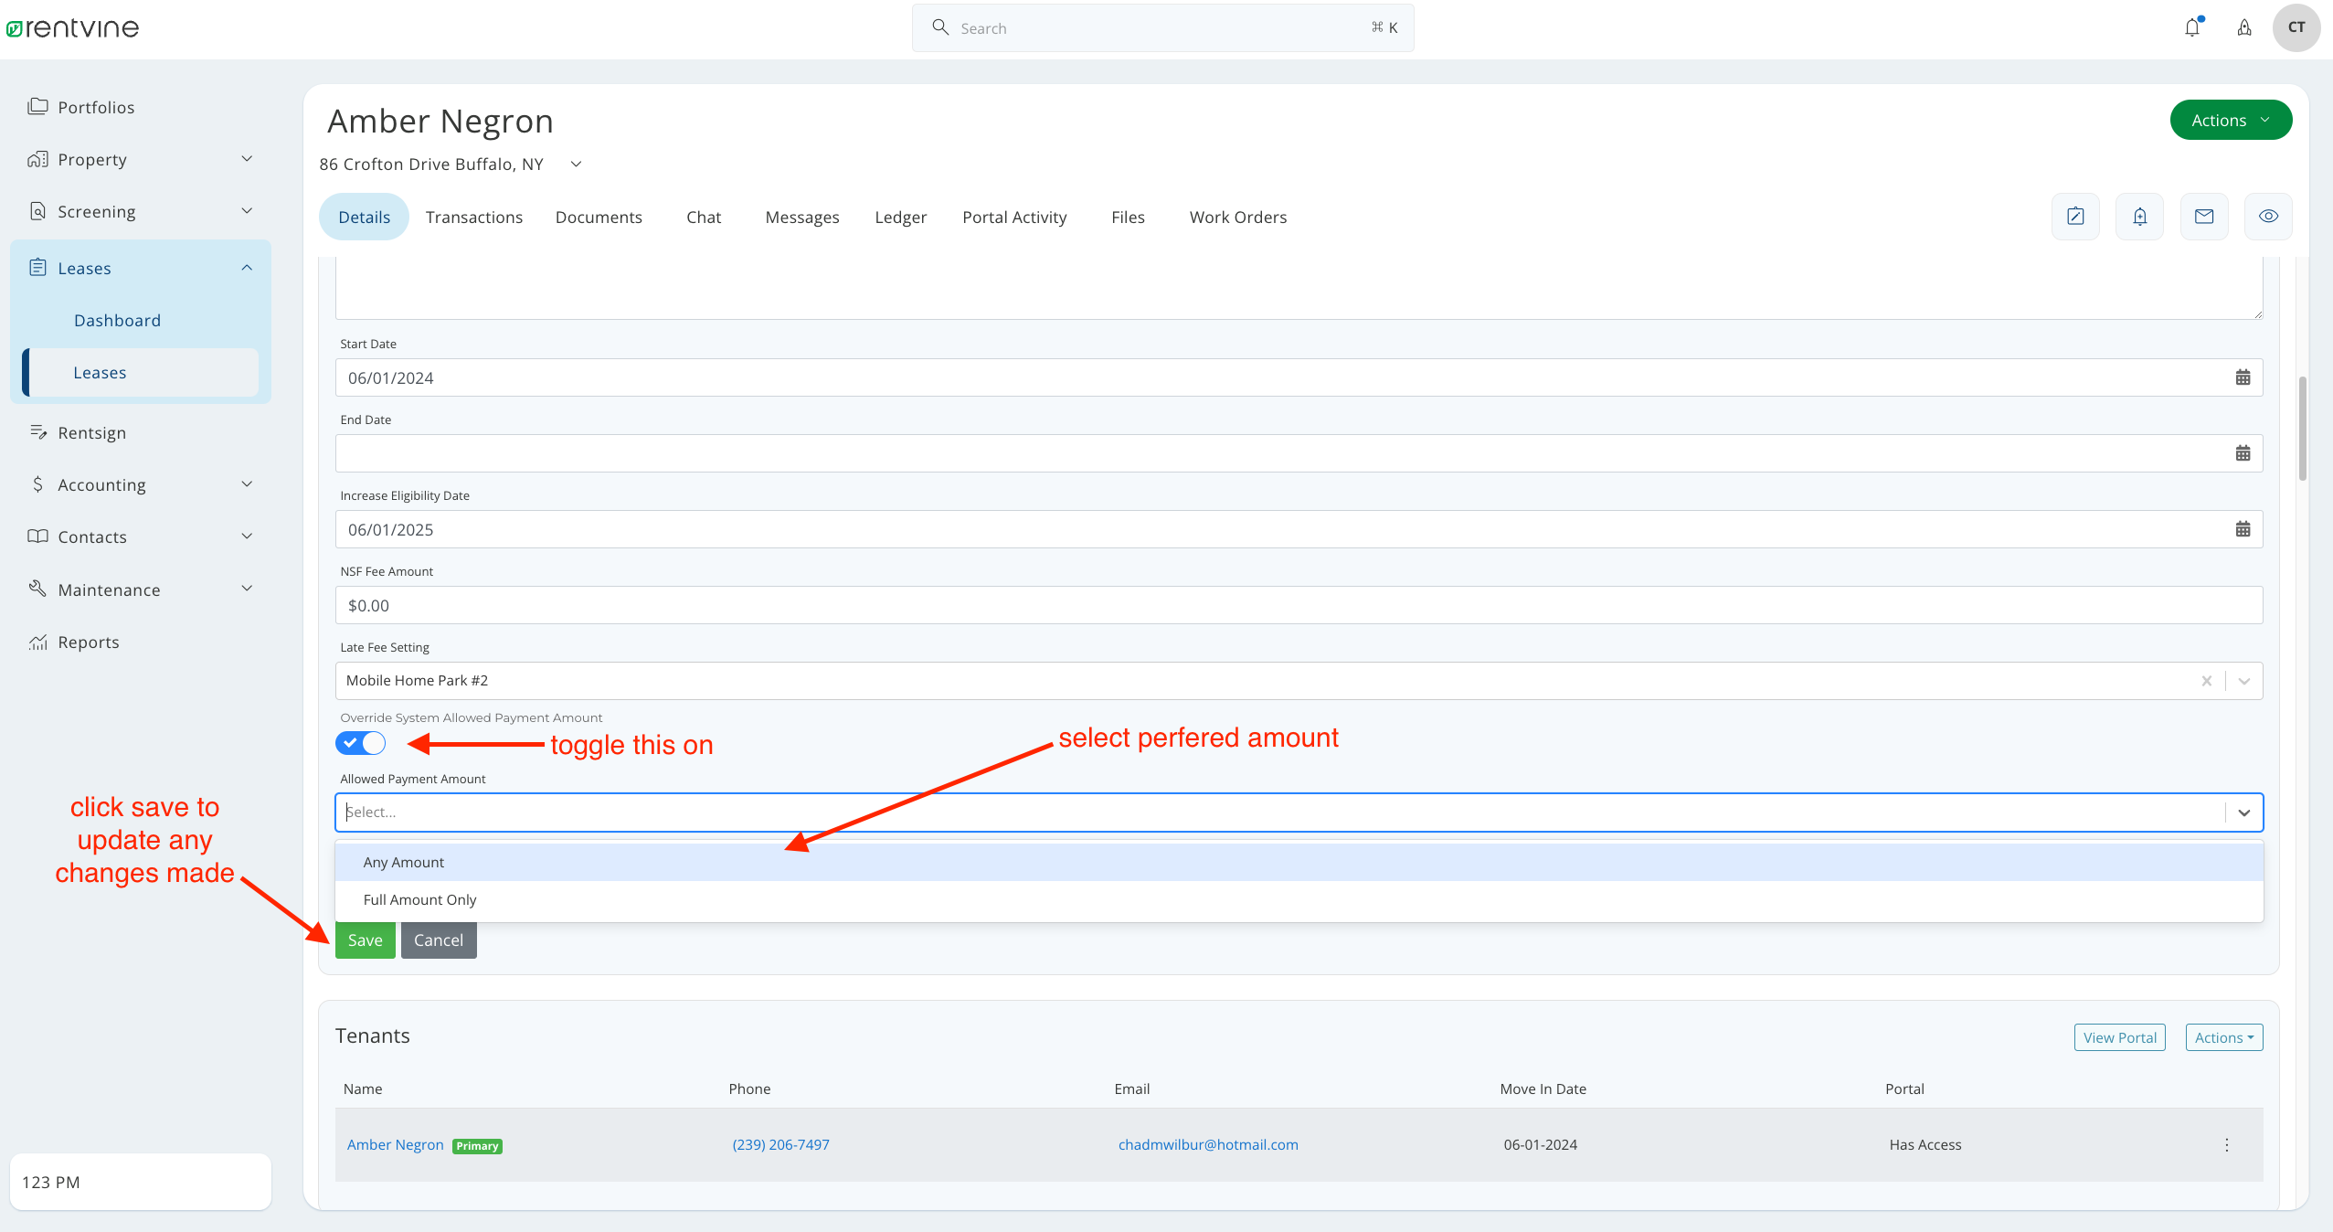This screenshot has width=2333, height=1232.
Task: Click the rocket icon in header
Action: [2244, 27]
